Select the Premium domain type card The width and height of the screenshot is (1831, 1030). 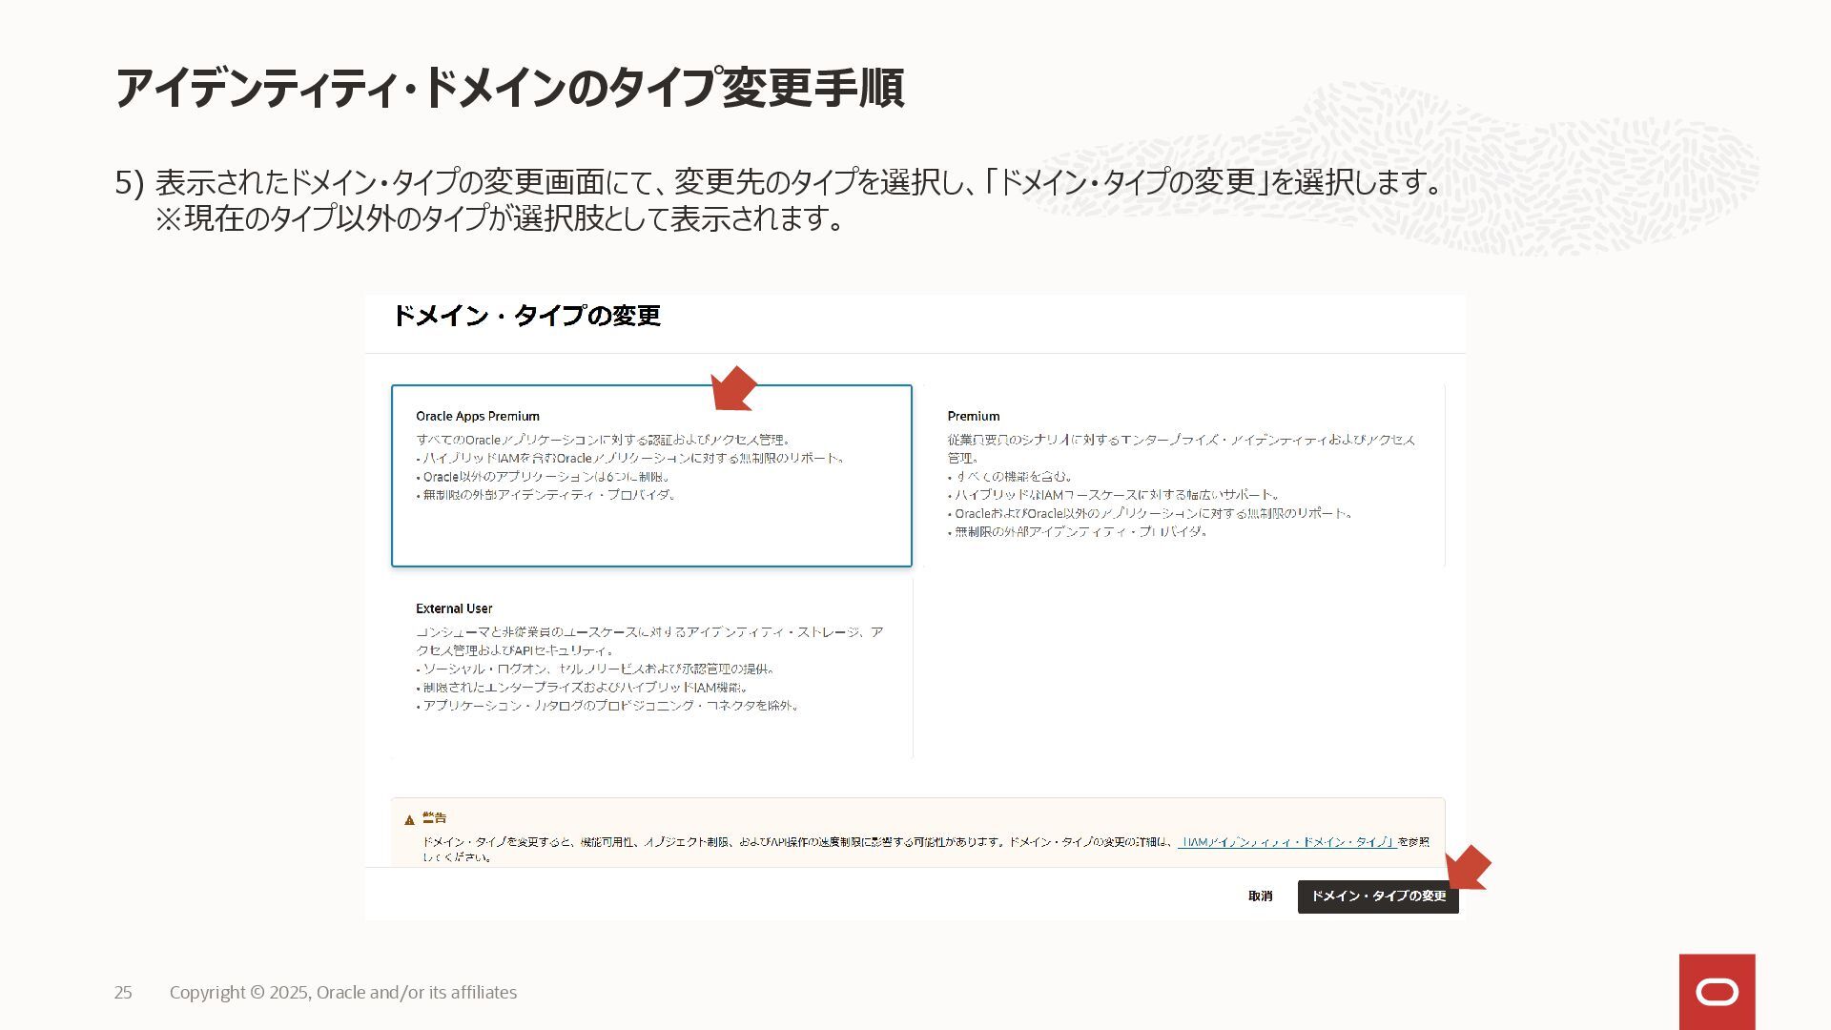click(1183, 475)
